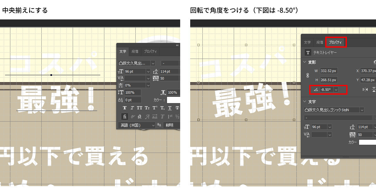Click the stylistic alternates (aa) icon
Screen dimensions: 376x188
(155, 117)
